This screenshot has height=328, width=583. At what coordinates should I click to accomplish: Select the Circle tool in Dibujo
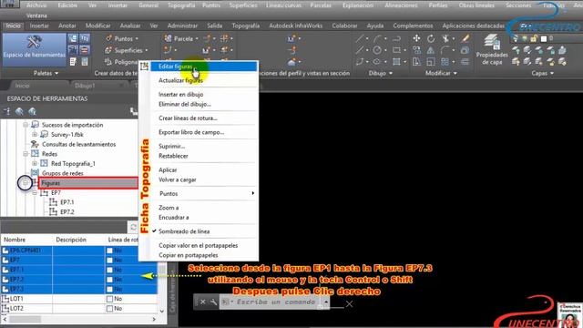(x=377, y=50)
